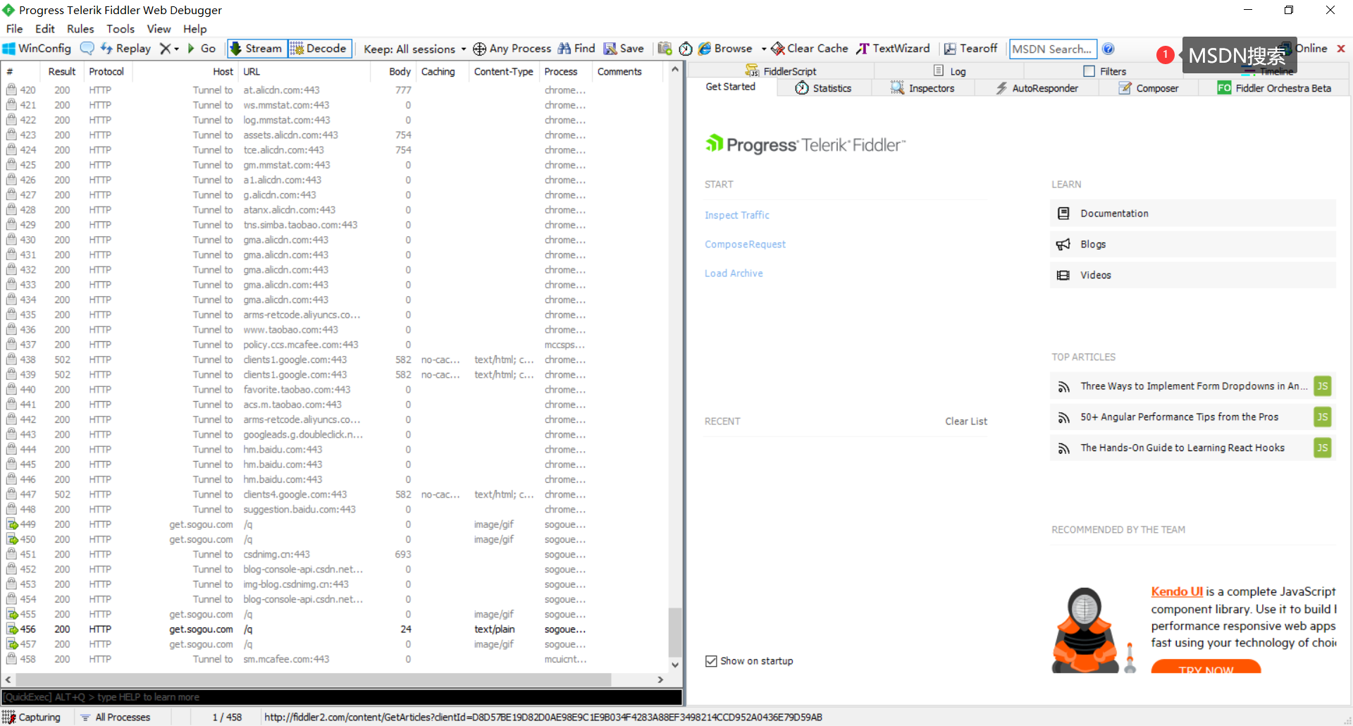Click the timer stopwatch icon
1353x726 pixels.
[x=686, y=49]
